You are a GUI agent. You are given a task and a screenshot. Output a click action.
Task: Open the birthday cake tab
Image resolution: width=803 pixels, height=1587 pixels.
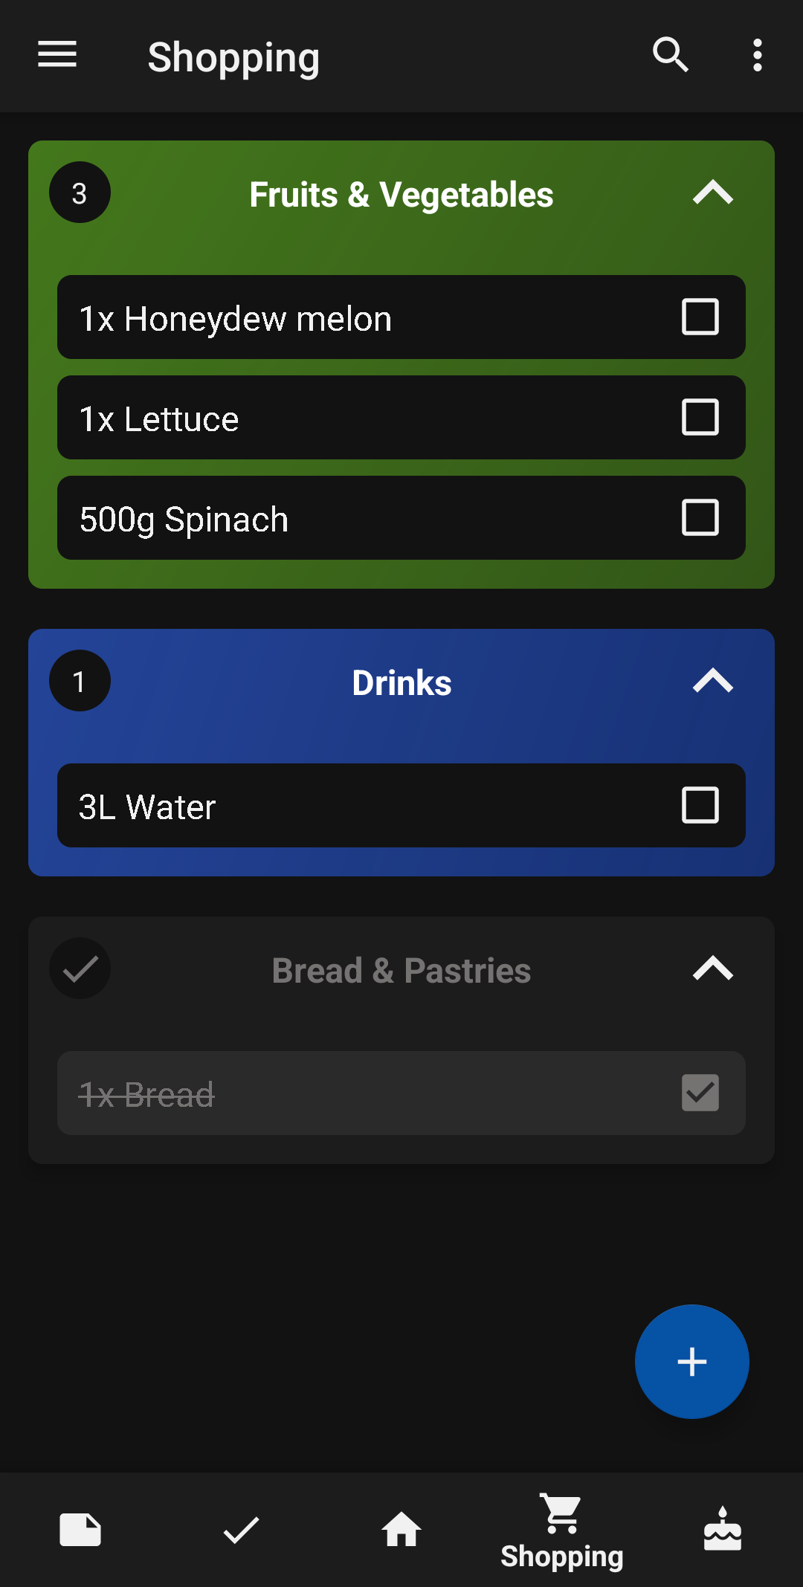pos(722,1530)
